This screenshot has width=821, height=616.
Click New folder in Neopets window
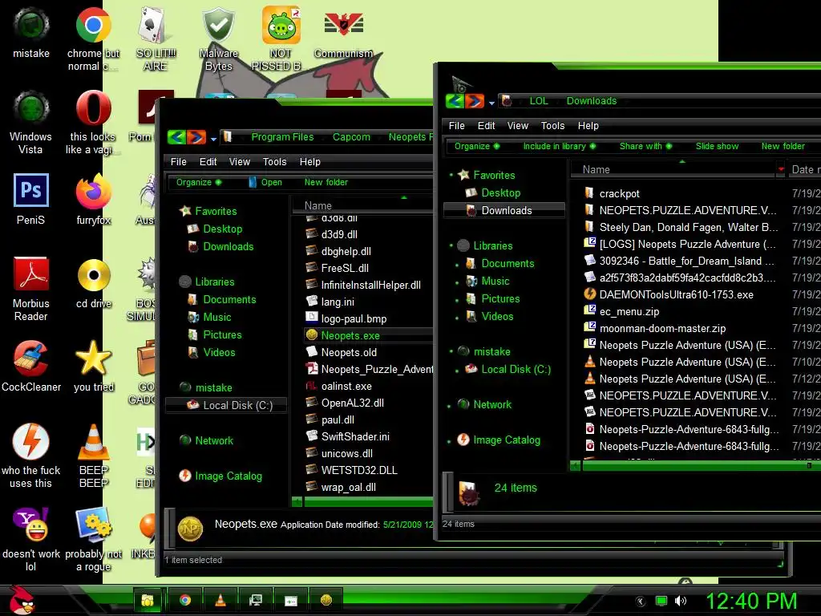(x=326, y=182)
